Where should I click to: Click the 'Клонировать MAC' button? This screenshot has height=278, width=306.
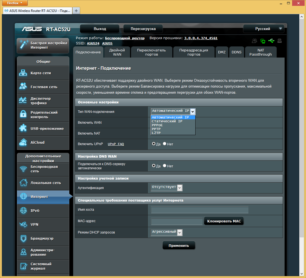[x=224, y=221]
